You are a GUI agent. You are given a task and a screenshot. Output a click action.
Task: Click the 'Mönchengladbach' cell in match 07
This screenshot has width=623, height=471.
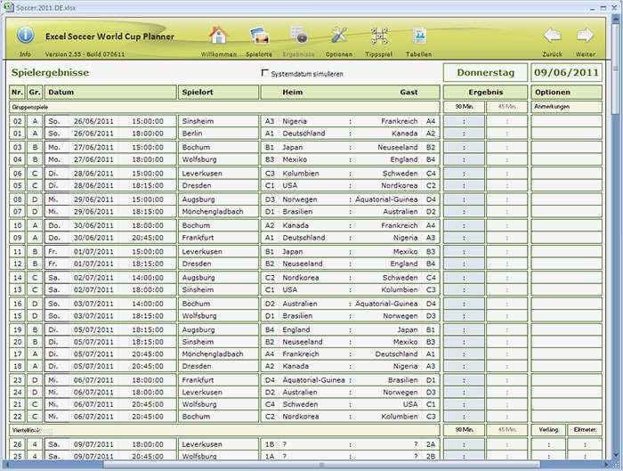[218, 212]
